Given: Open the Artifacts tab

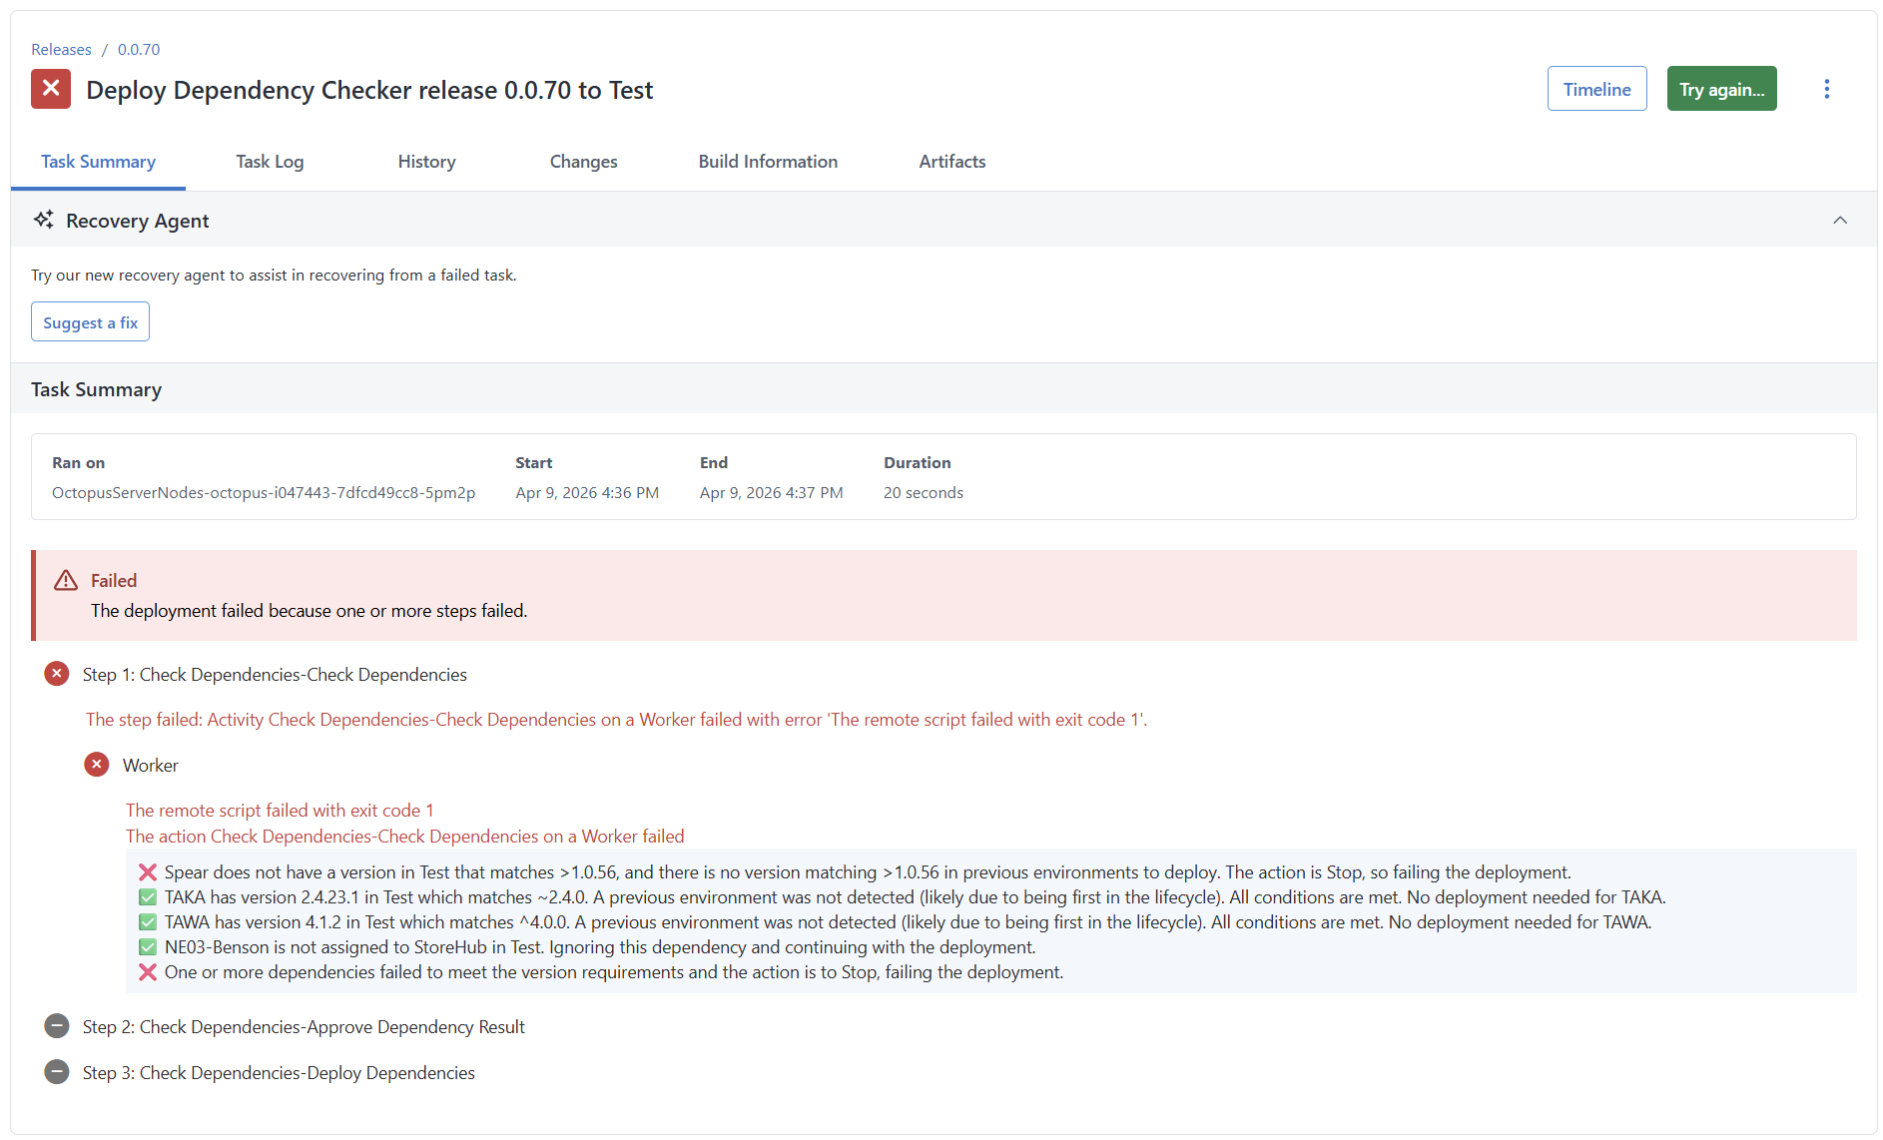Looking at the screenshot, I should [x=951, y=161].
